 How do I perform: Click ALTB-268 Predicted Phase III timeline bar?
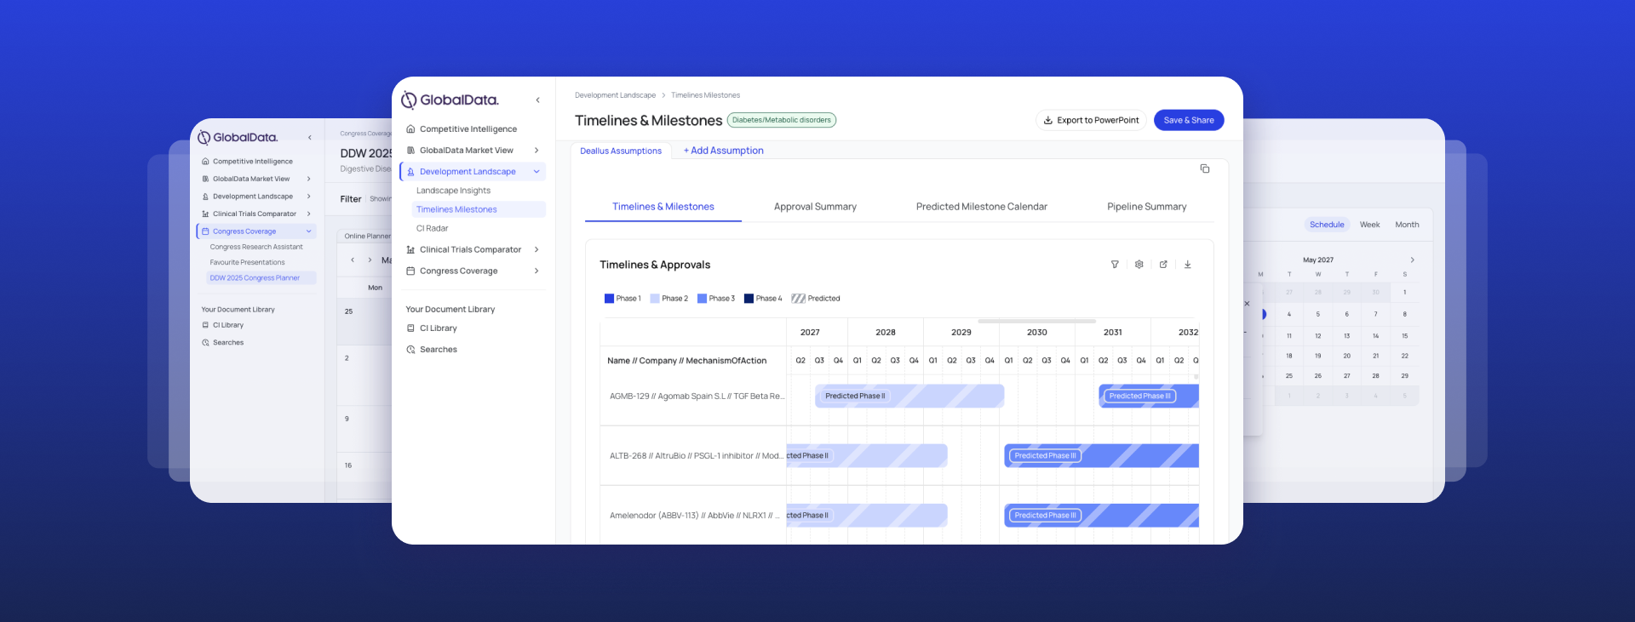[x=1101, y=456]
